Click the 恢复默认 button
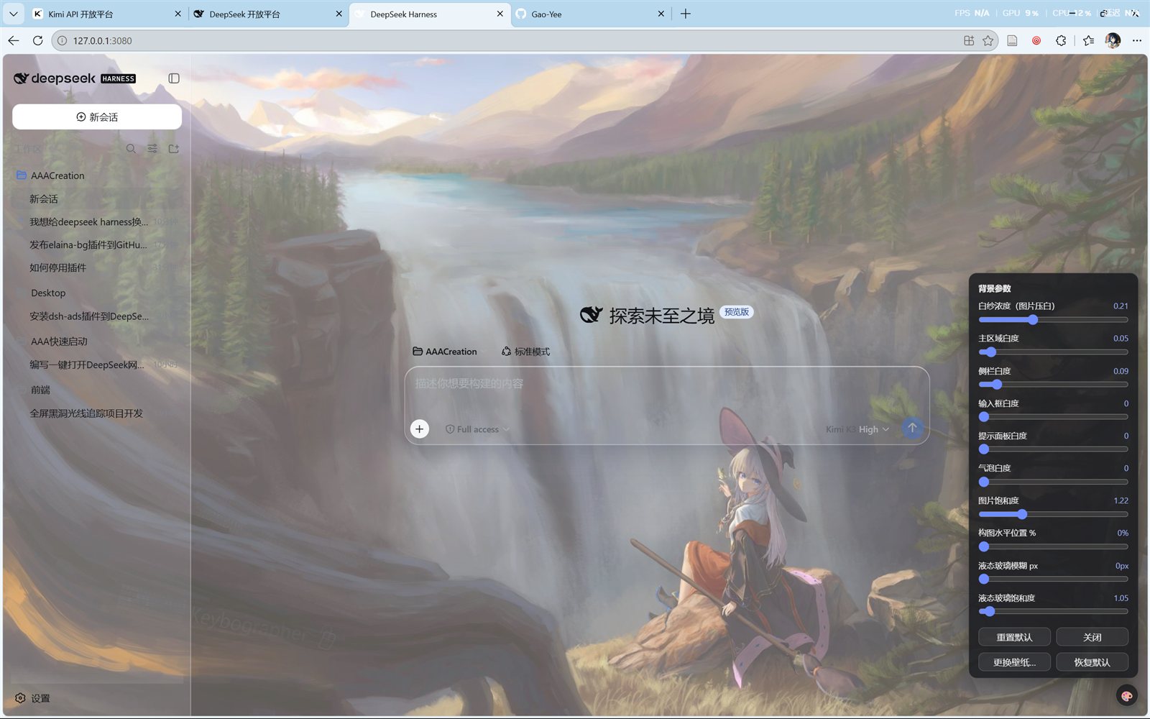The height and width of the screenshot is (719, 1150). click(1092, 662)
